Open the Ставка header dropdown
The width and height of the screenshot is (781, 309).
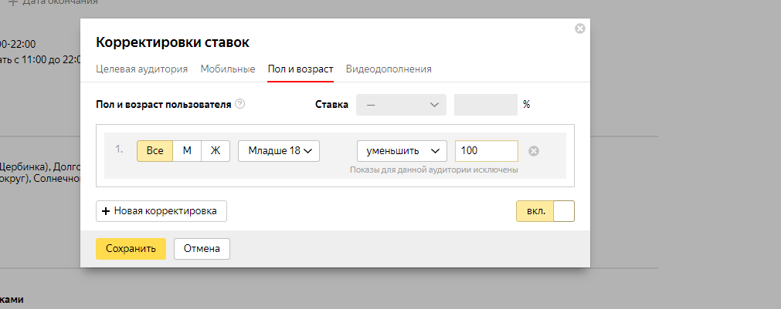(x=401, y=105)
